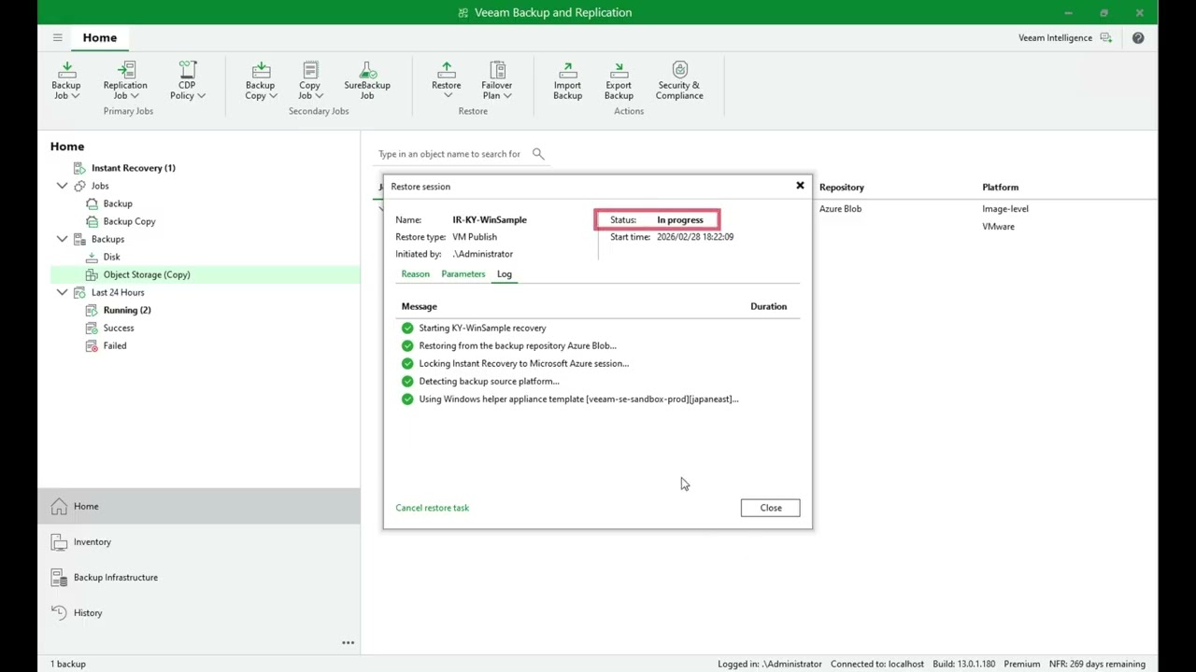Click the Duration column header
Viewport: 1196px width, 672px height.
tap(769, 306)
